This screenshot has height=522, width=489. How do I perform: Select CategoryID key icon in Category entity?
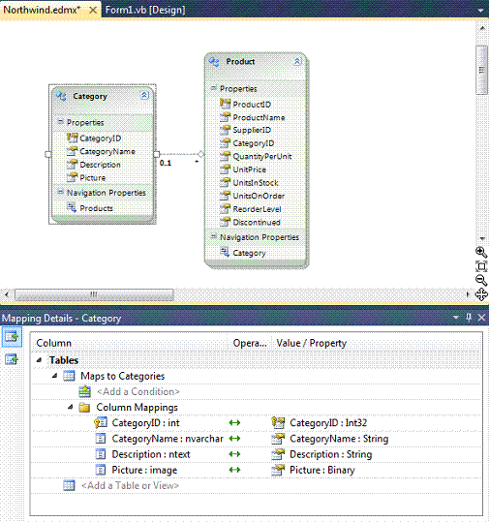72,138
